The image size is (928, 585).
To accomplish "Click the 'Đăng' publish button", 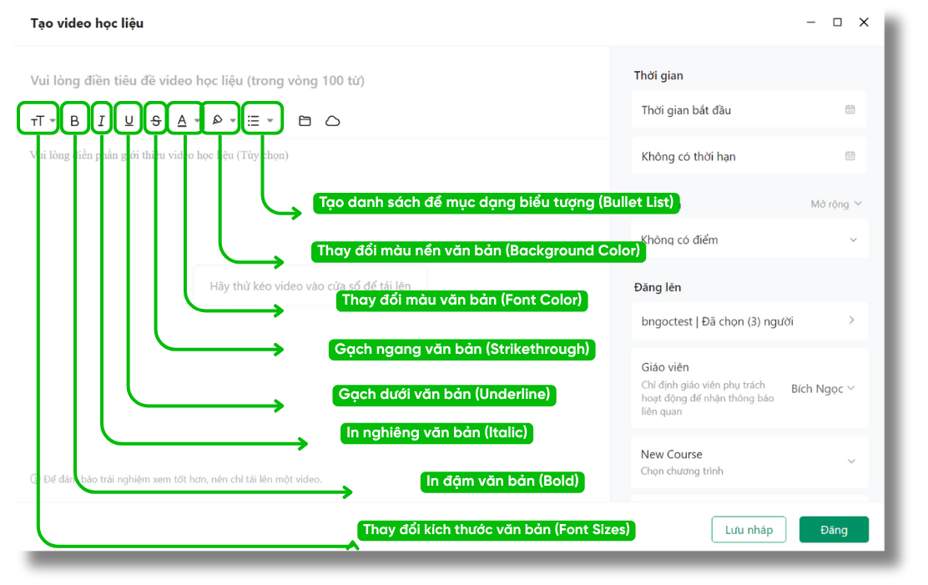I will tap(834, 530).
